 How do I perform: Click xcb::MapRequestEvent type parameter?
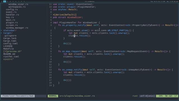[134, 51]
